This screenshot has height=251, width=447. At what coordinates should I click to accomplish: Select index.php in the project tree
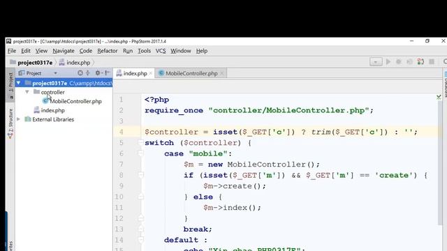(x=52, y=110)
